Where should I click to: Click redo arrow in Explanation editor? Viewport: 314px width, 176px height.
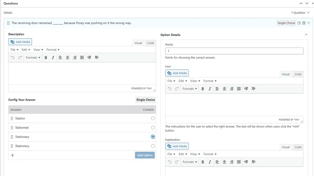(x=177, y=162)
